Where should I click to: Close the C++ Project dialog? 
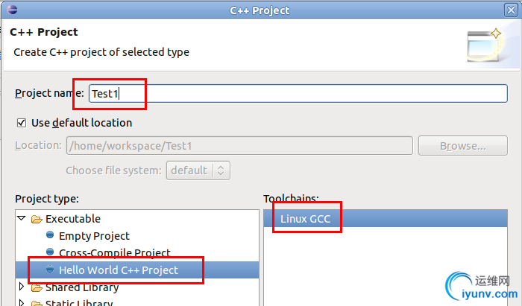511,10
